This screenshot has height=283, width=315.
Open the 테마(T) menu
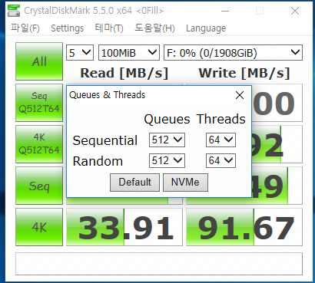coord(109,28)
